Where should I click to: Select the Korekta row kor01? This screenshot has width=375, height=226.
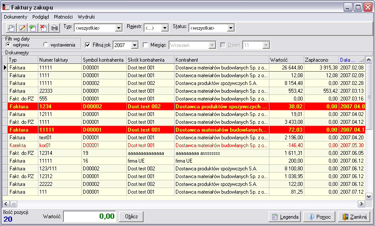click(184, 145)
